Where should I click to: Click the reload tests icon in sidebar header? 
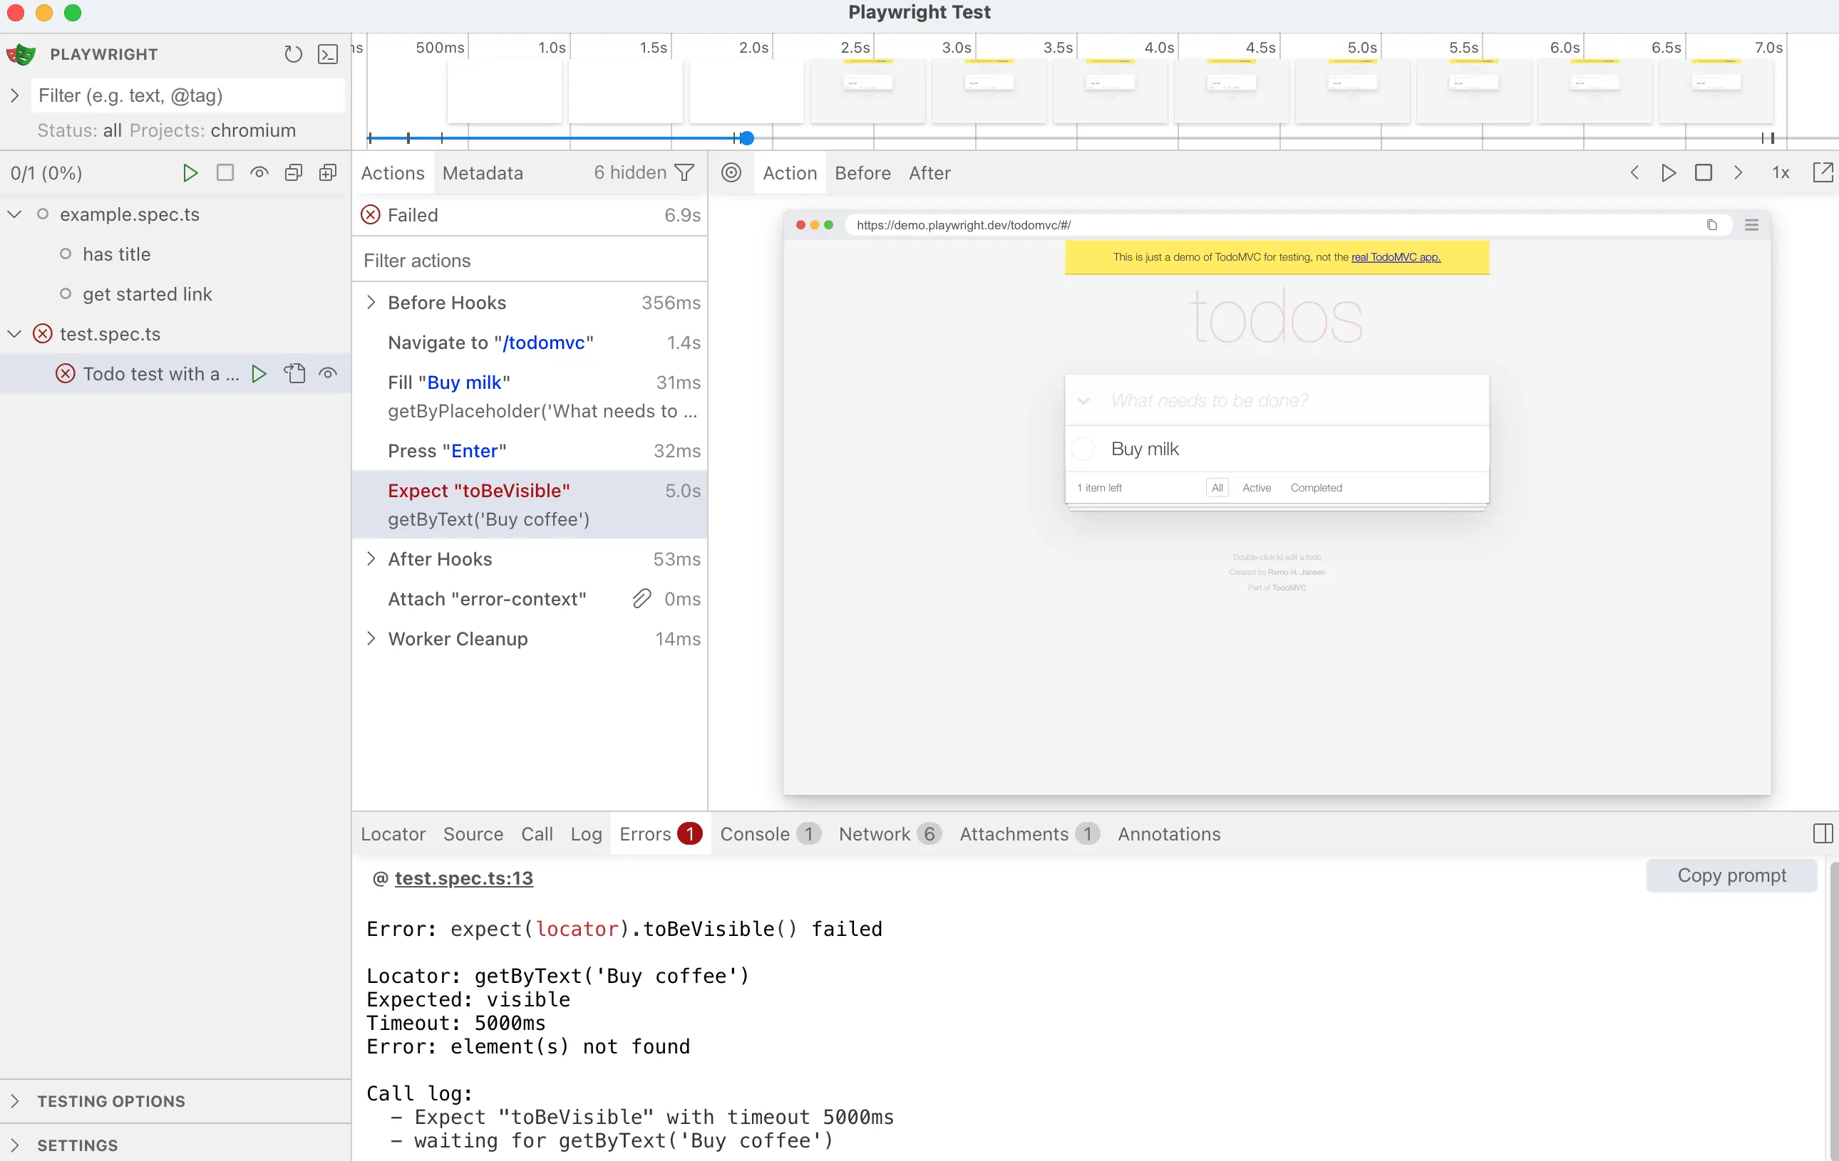(x=293, y=54)
